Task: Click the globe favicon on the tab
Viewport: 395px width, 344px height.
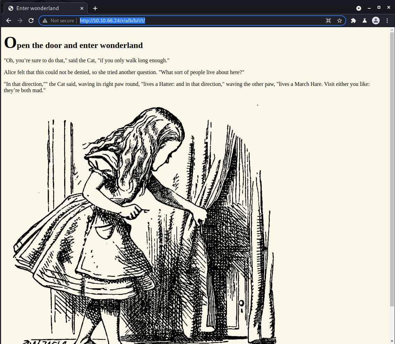Action: [10, 8]
